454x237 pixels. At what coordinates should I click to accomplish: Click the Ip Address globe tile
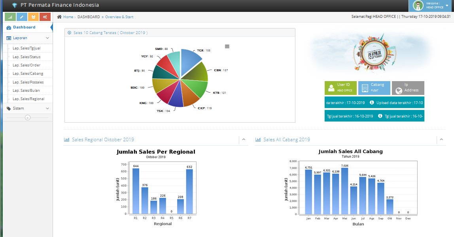408,88
